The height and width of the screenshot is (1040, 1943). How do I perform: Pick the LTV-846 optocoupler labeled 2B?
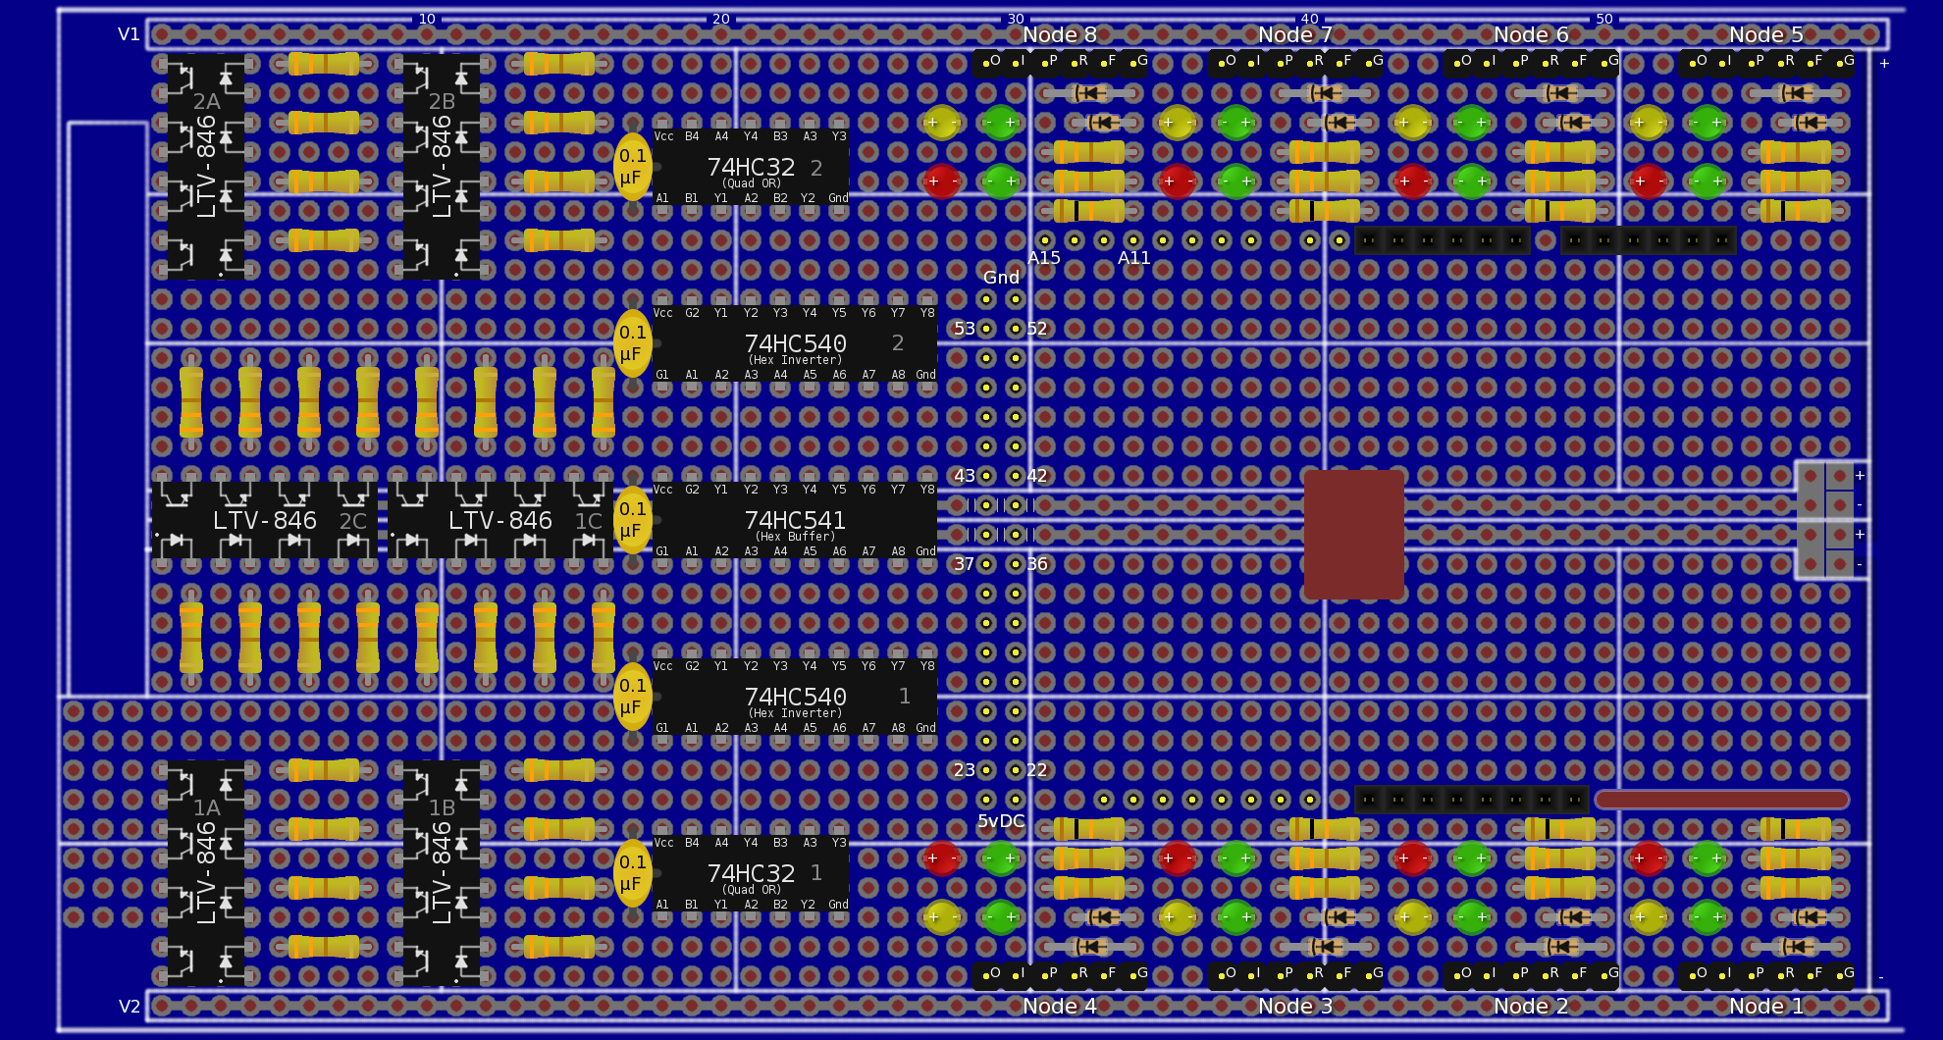point(442,167)
